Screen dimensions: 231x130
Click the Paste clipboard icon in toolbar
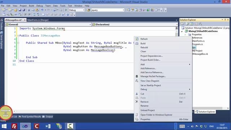pos(37,10)
